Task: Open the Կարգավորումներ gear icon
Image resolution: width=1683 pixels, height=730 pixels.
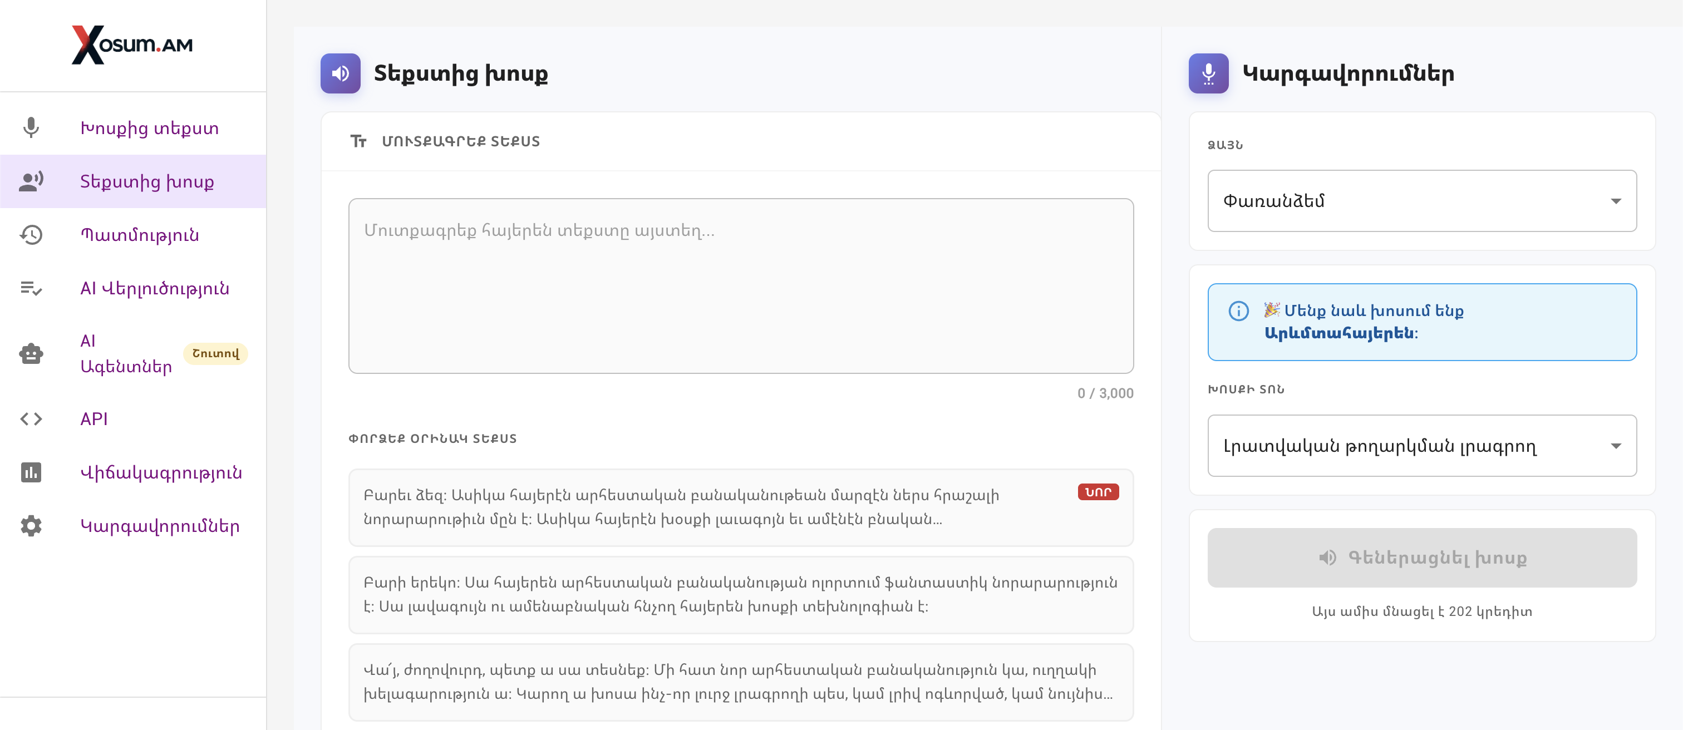Action: (31, 526)
